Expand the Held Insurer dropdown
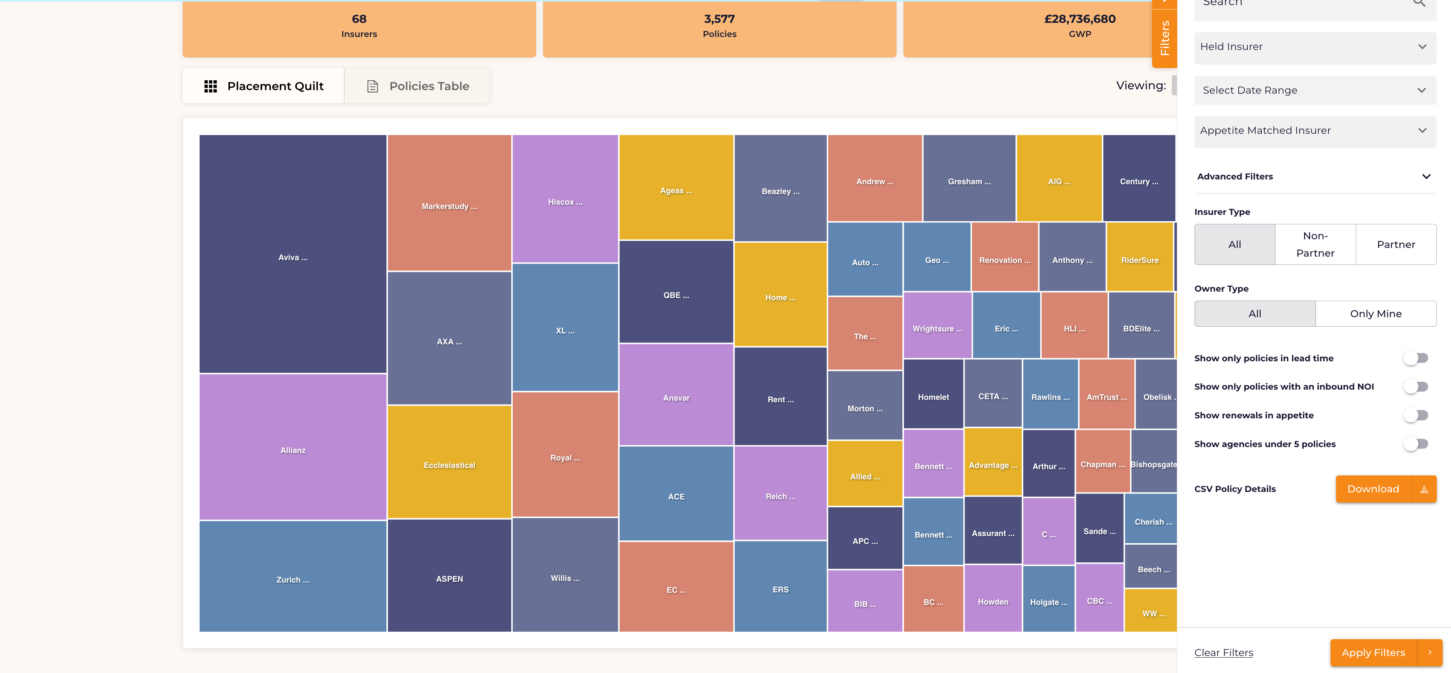This screenshot has width=1451, height=673. coord(1314,45)
